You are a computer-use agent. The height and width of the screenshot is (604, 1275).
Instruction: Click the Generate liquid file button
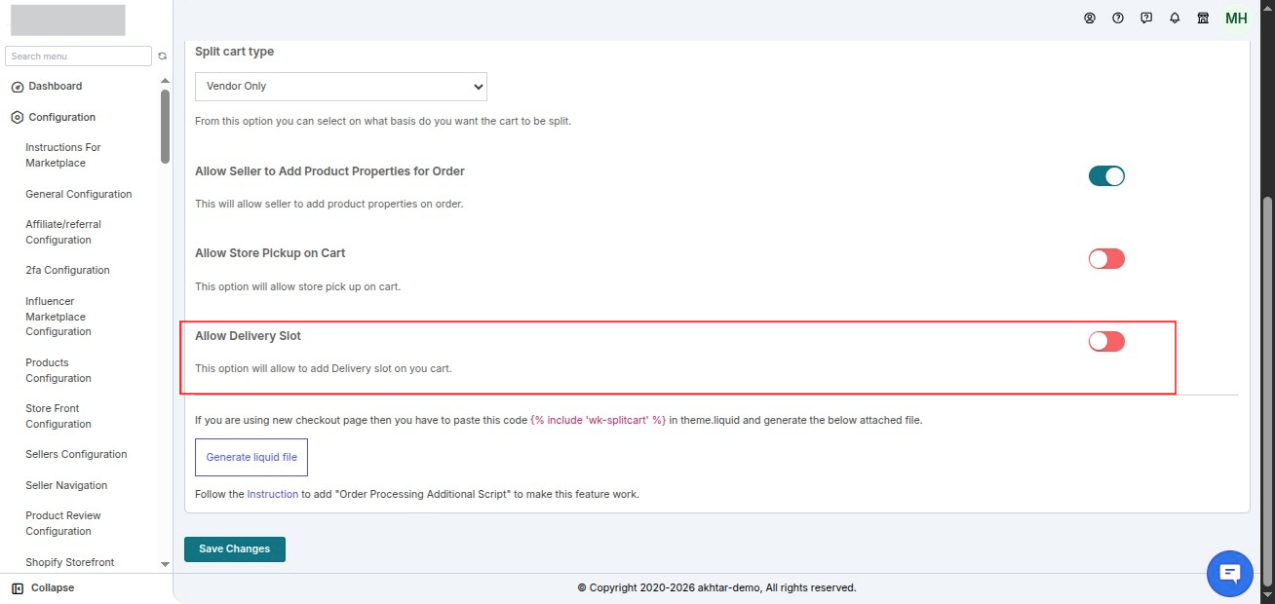click(251, 457)
